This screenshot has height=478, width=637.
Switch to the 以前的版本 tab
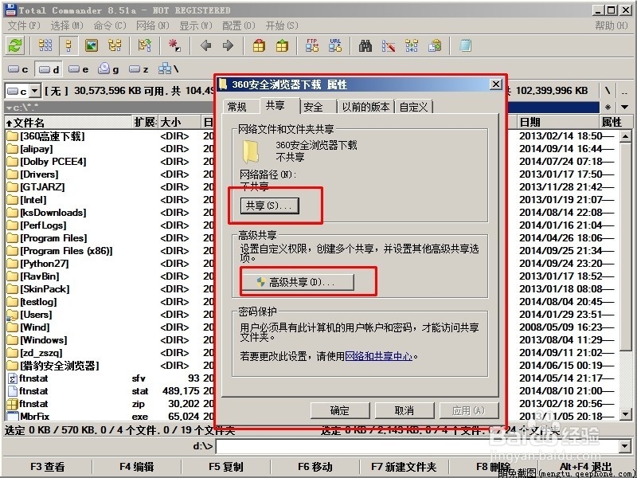tap(365, 107)
